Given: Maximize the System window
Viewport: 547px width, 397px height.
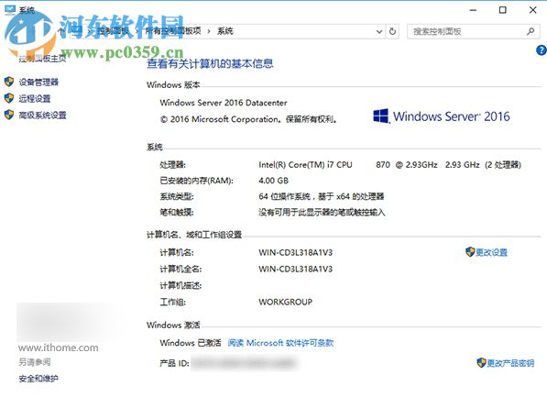Looking at the screenshot, I should click(x=503, y=10).
